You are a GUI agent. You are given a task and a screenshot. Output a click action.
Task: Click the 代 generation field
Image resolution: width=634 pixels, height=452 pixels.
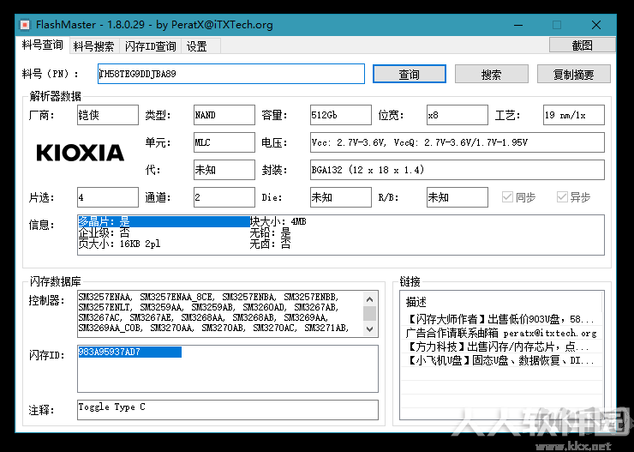tap(224, 170)
